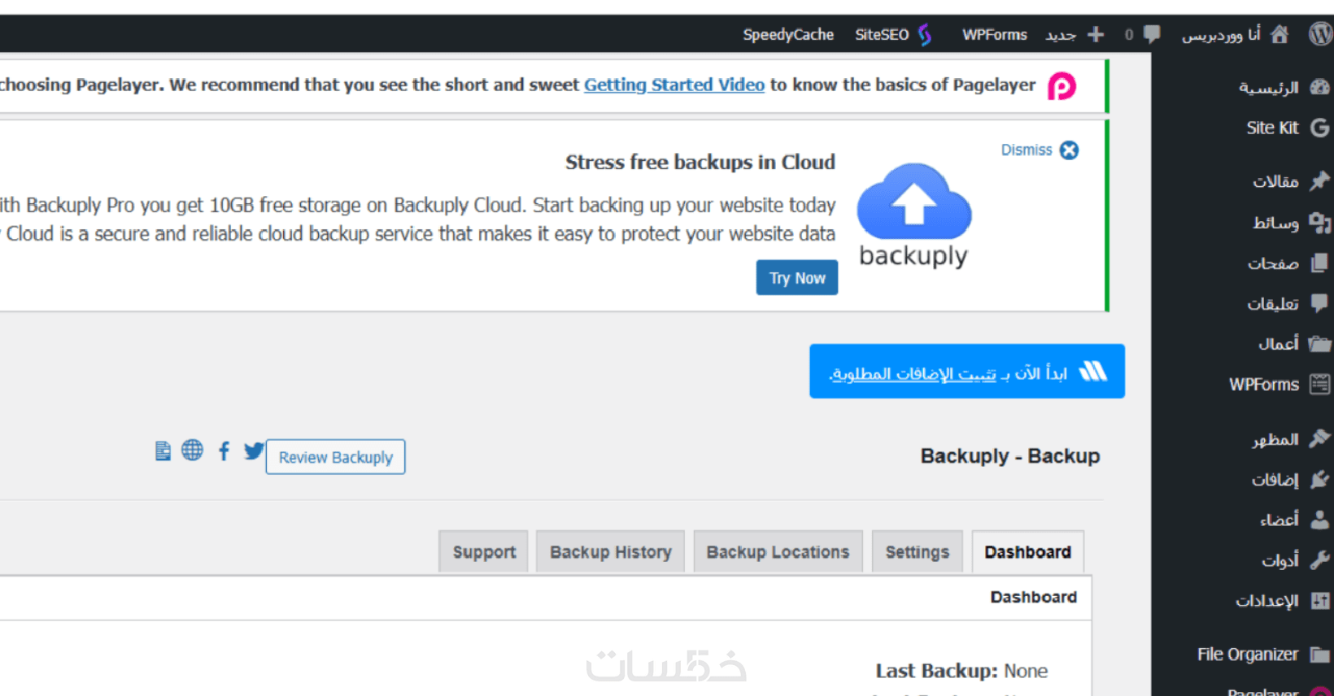Open the website globe icon
The width and height of the screenshot is (1334, 696).
pyautogui.click(x=193, y=450)
